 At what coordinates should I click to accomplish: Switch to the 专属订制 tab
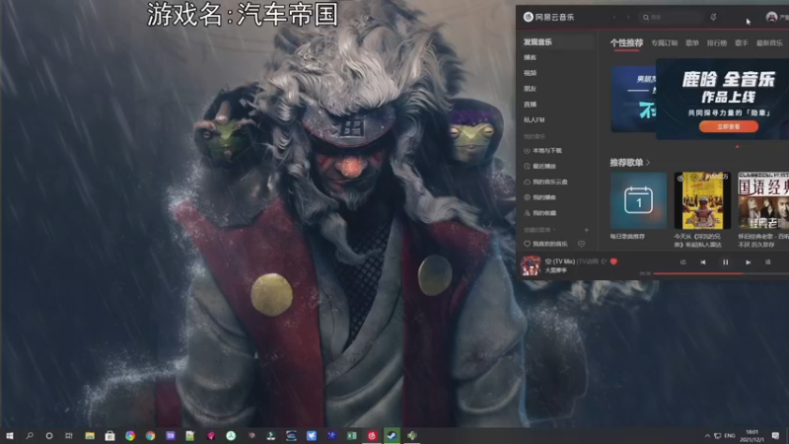664,43
